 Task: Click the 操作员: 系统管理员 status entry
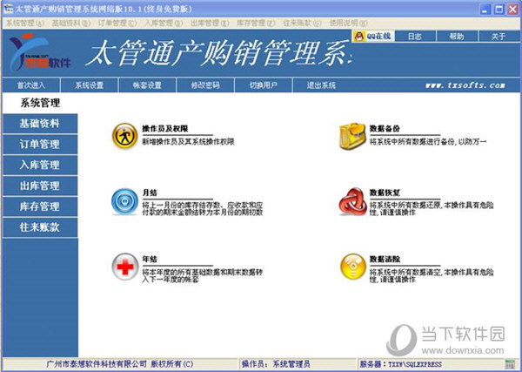pos(276,364)
